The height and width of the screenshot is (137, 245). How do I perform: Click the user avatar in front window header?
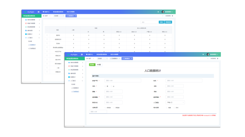(208, 55)
